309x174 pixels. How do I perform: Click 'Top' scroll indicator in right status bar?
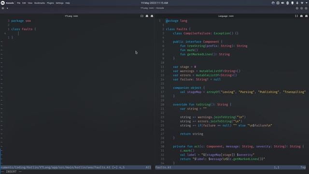(303, 167)
